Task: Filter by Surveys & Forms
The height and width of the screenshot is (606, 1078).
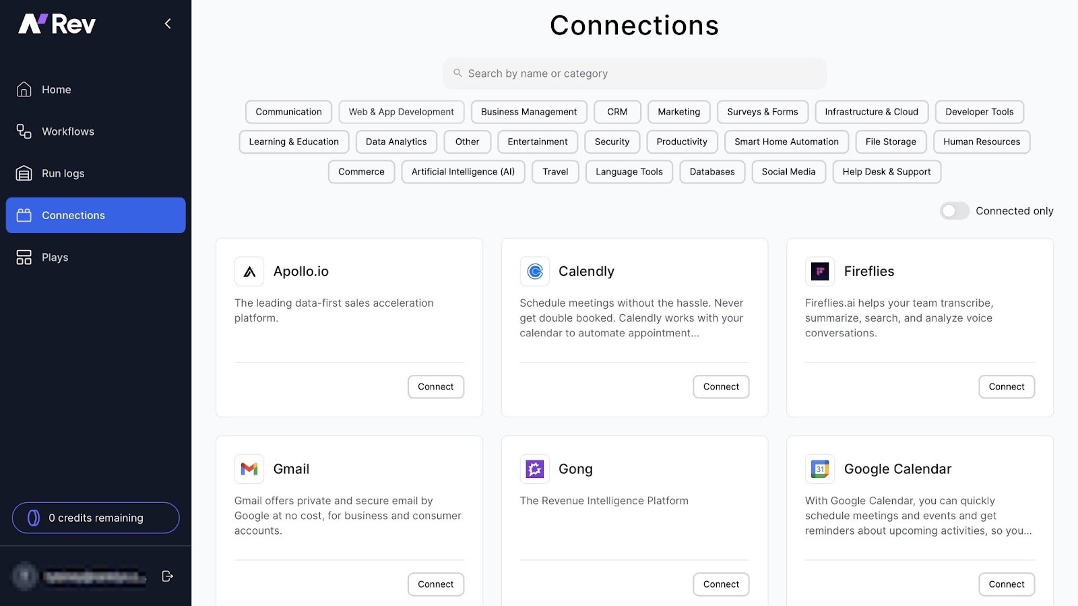Action: click(x=763, y=112)
